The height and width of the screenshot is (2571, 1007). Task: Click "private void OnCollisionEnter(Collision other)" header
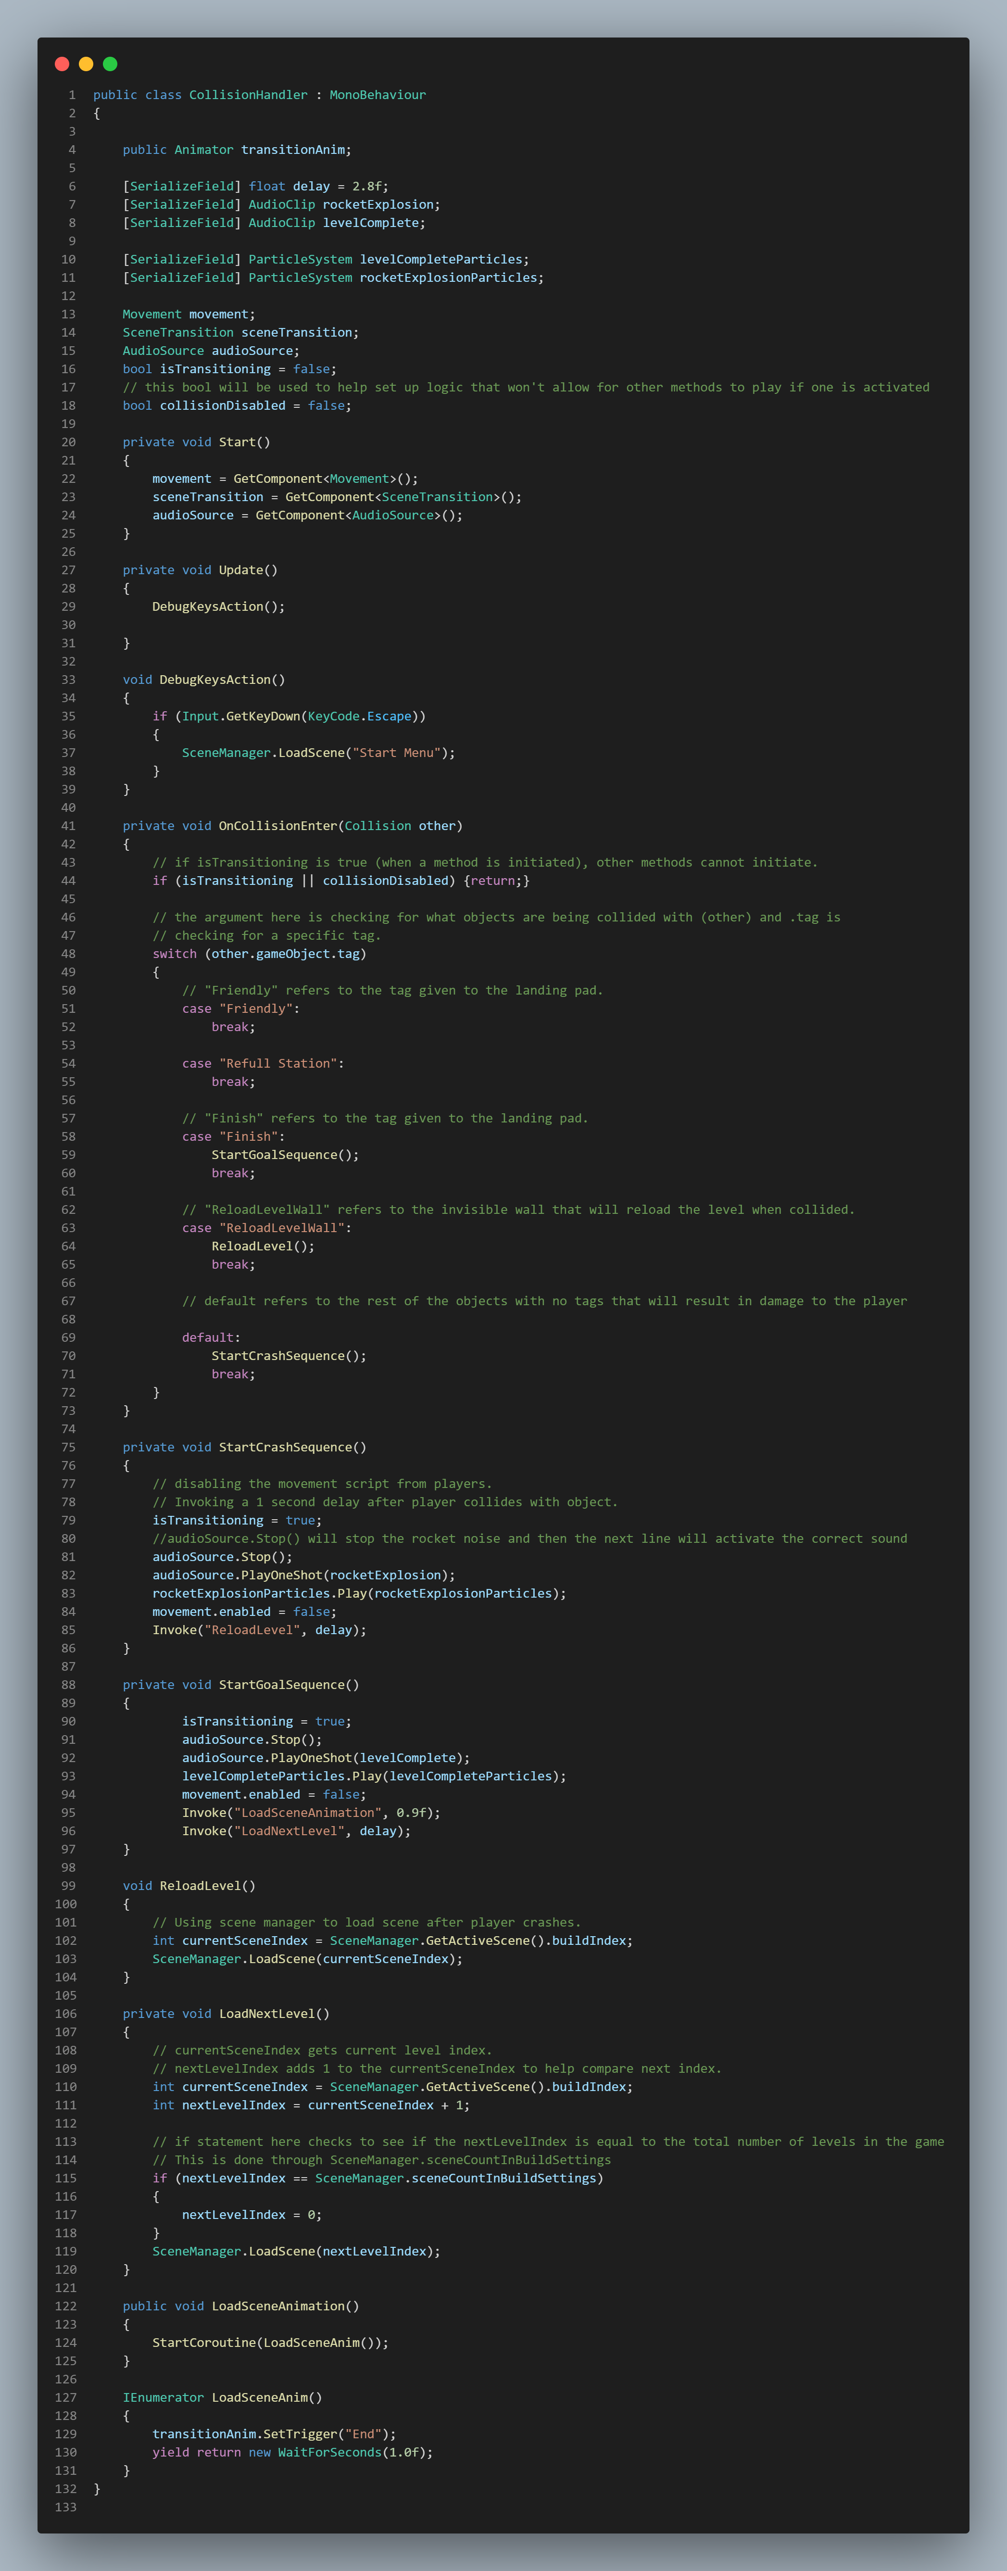(x=292, y=826)
